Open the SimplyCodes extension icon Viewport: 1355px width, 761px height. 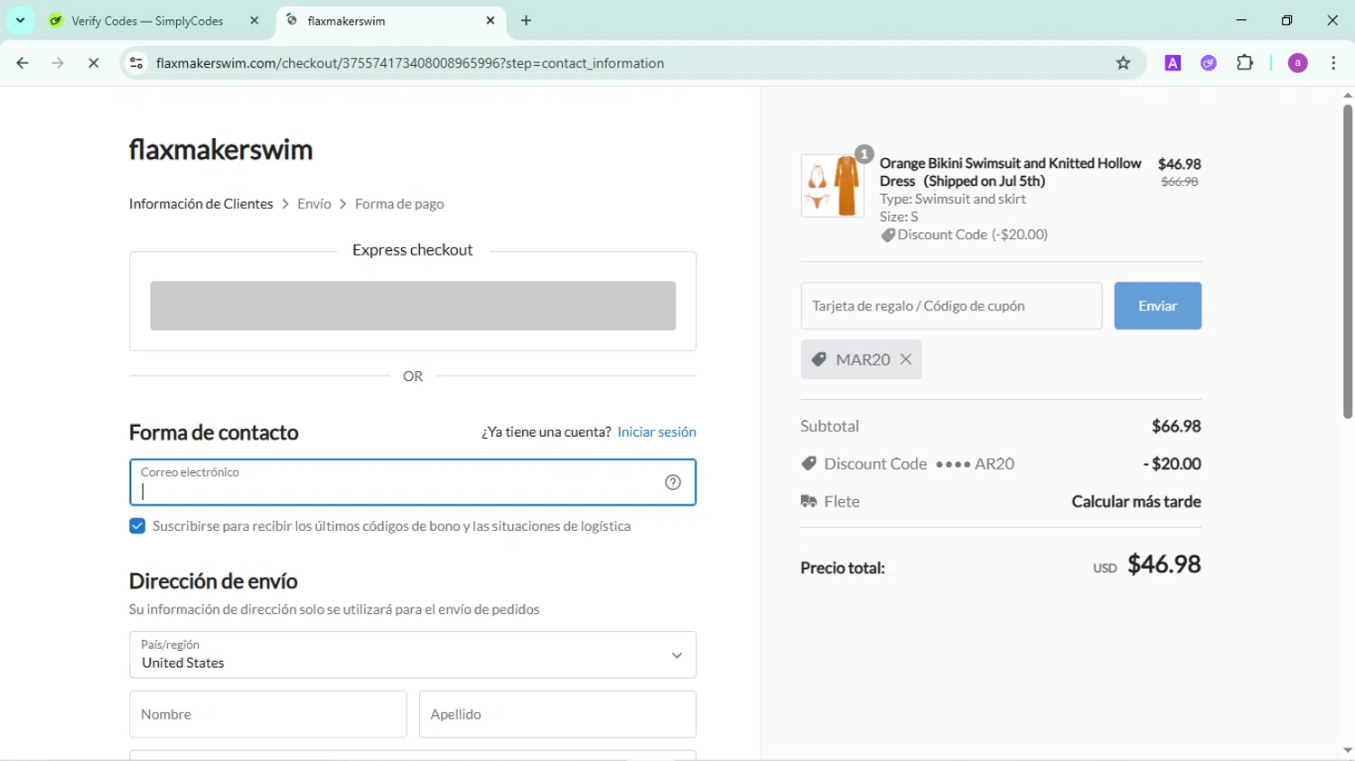coord(1209,63)
